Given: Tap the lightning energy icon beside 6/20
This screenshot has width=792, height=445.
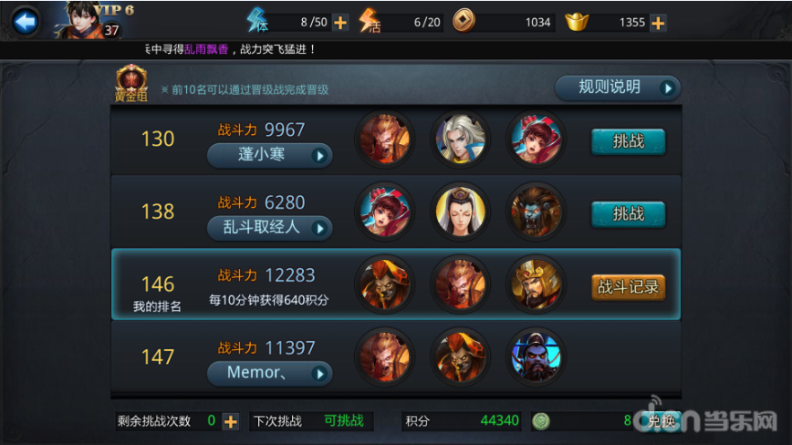Looking at the screenshot, I should (x=370, y=21).
